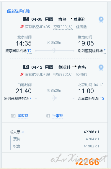Click the refund policy icon beside 退改签
Screen dimensions: 111x169
13,116
